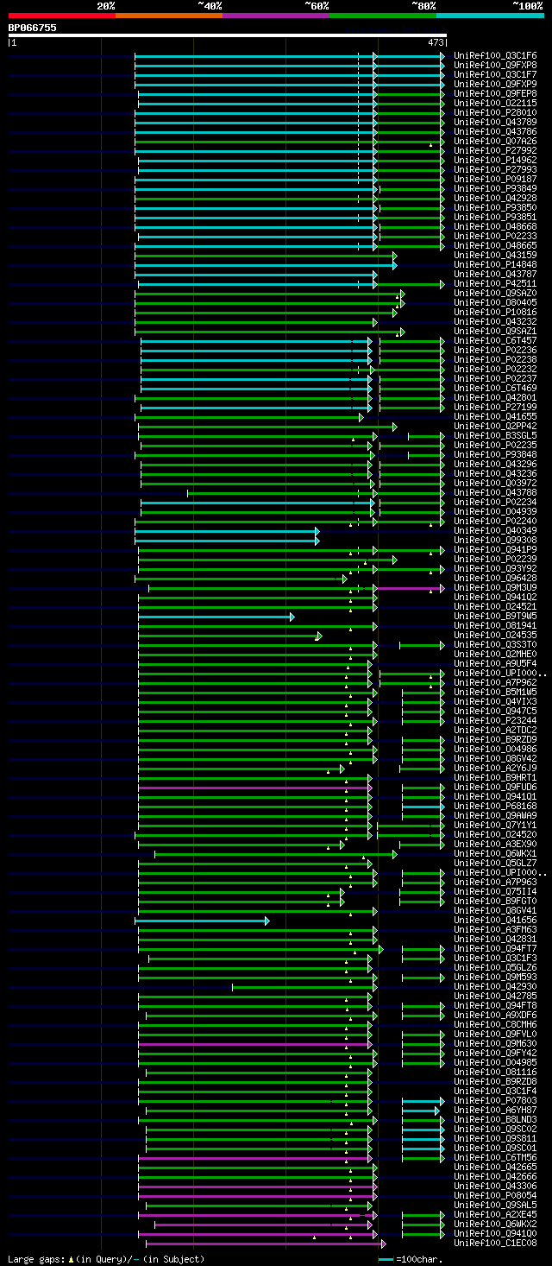Click the white query length ruler bar

[x=228, y=35]
